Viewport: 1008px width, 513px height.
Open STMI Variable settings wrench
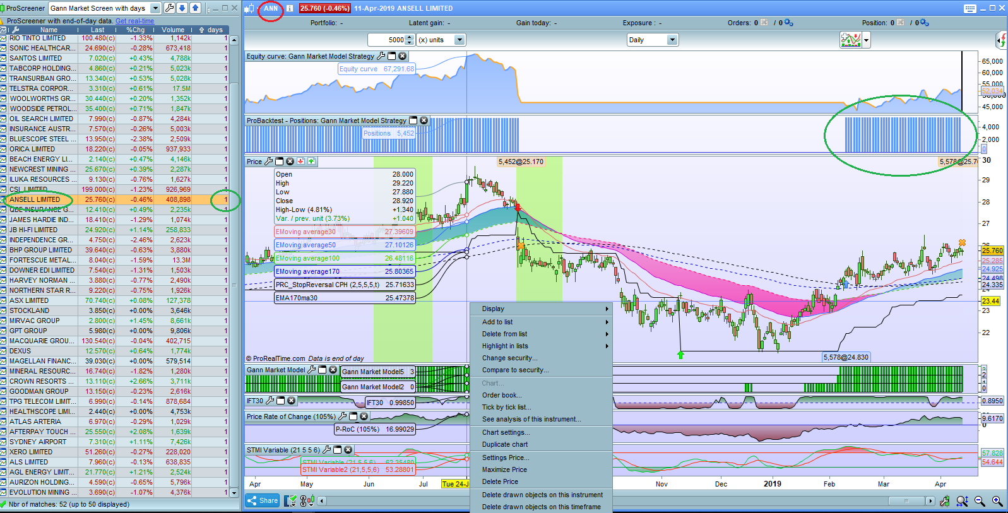point(327,450)
